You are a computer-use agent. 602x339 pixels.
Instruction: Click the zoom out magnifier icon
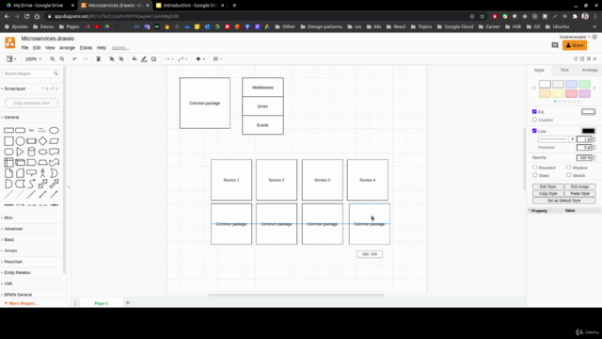coord(62,59)
